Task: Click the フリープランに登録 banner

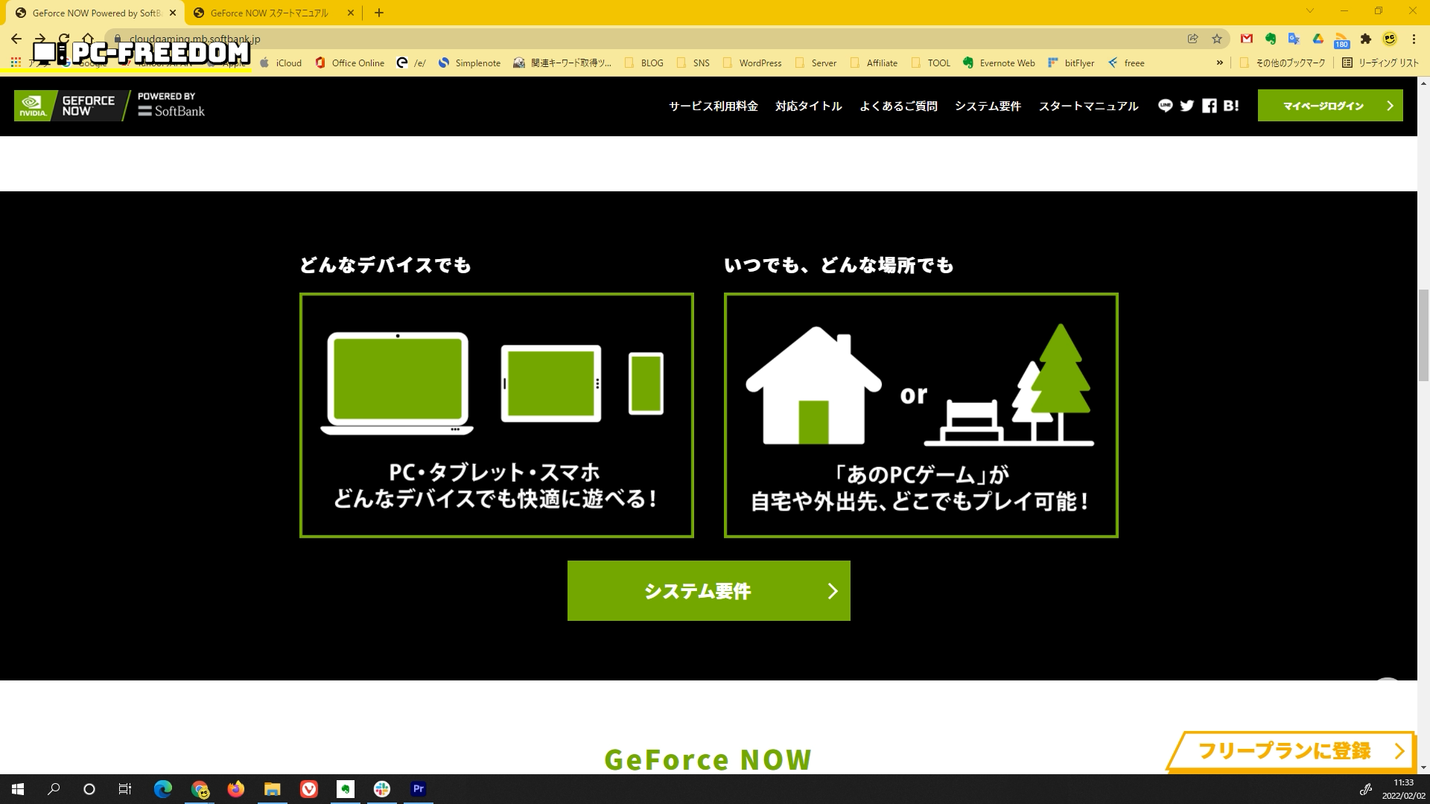Action: [1291, 750]
